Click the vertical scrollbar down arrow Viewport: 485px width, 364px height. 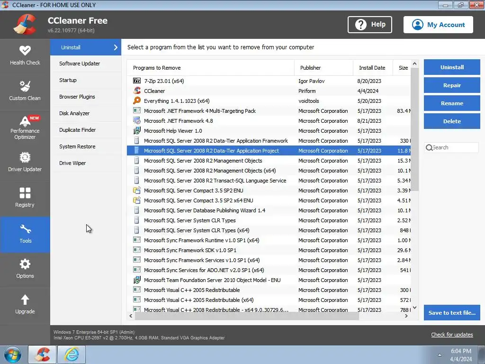pos(414,308)
